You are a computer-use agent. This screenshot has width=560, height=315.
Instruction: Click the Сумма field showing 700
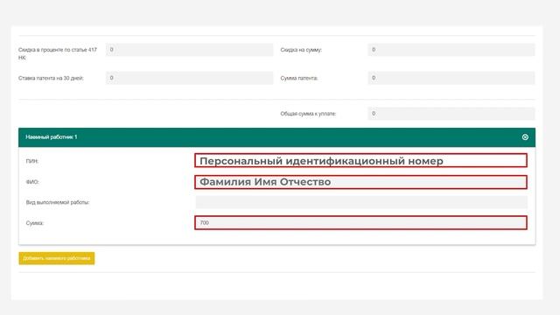click(x=360, y=223)
